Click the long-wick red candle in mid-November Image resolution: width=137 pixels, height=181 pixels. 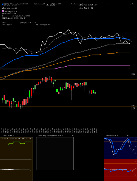tap(72, 93)
